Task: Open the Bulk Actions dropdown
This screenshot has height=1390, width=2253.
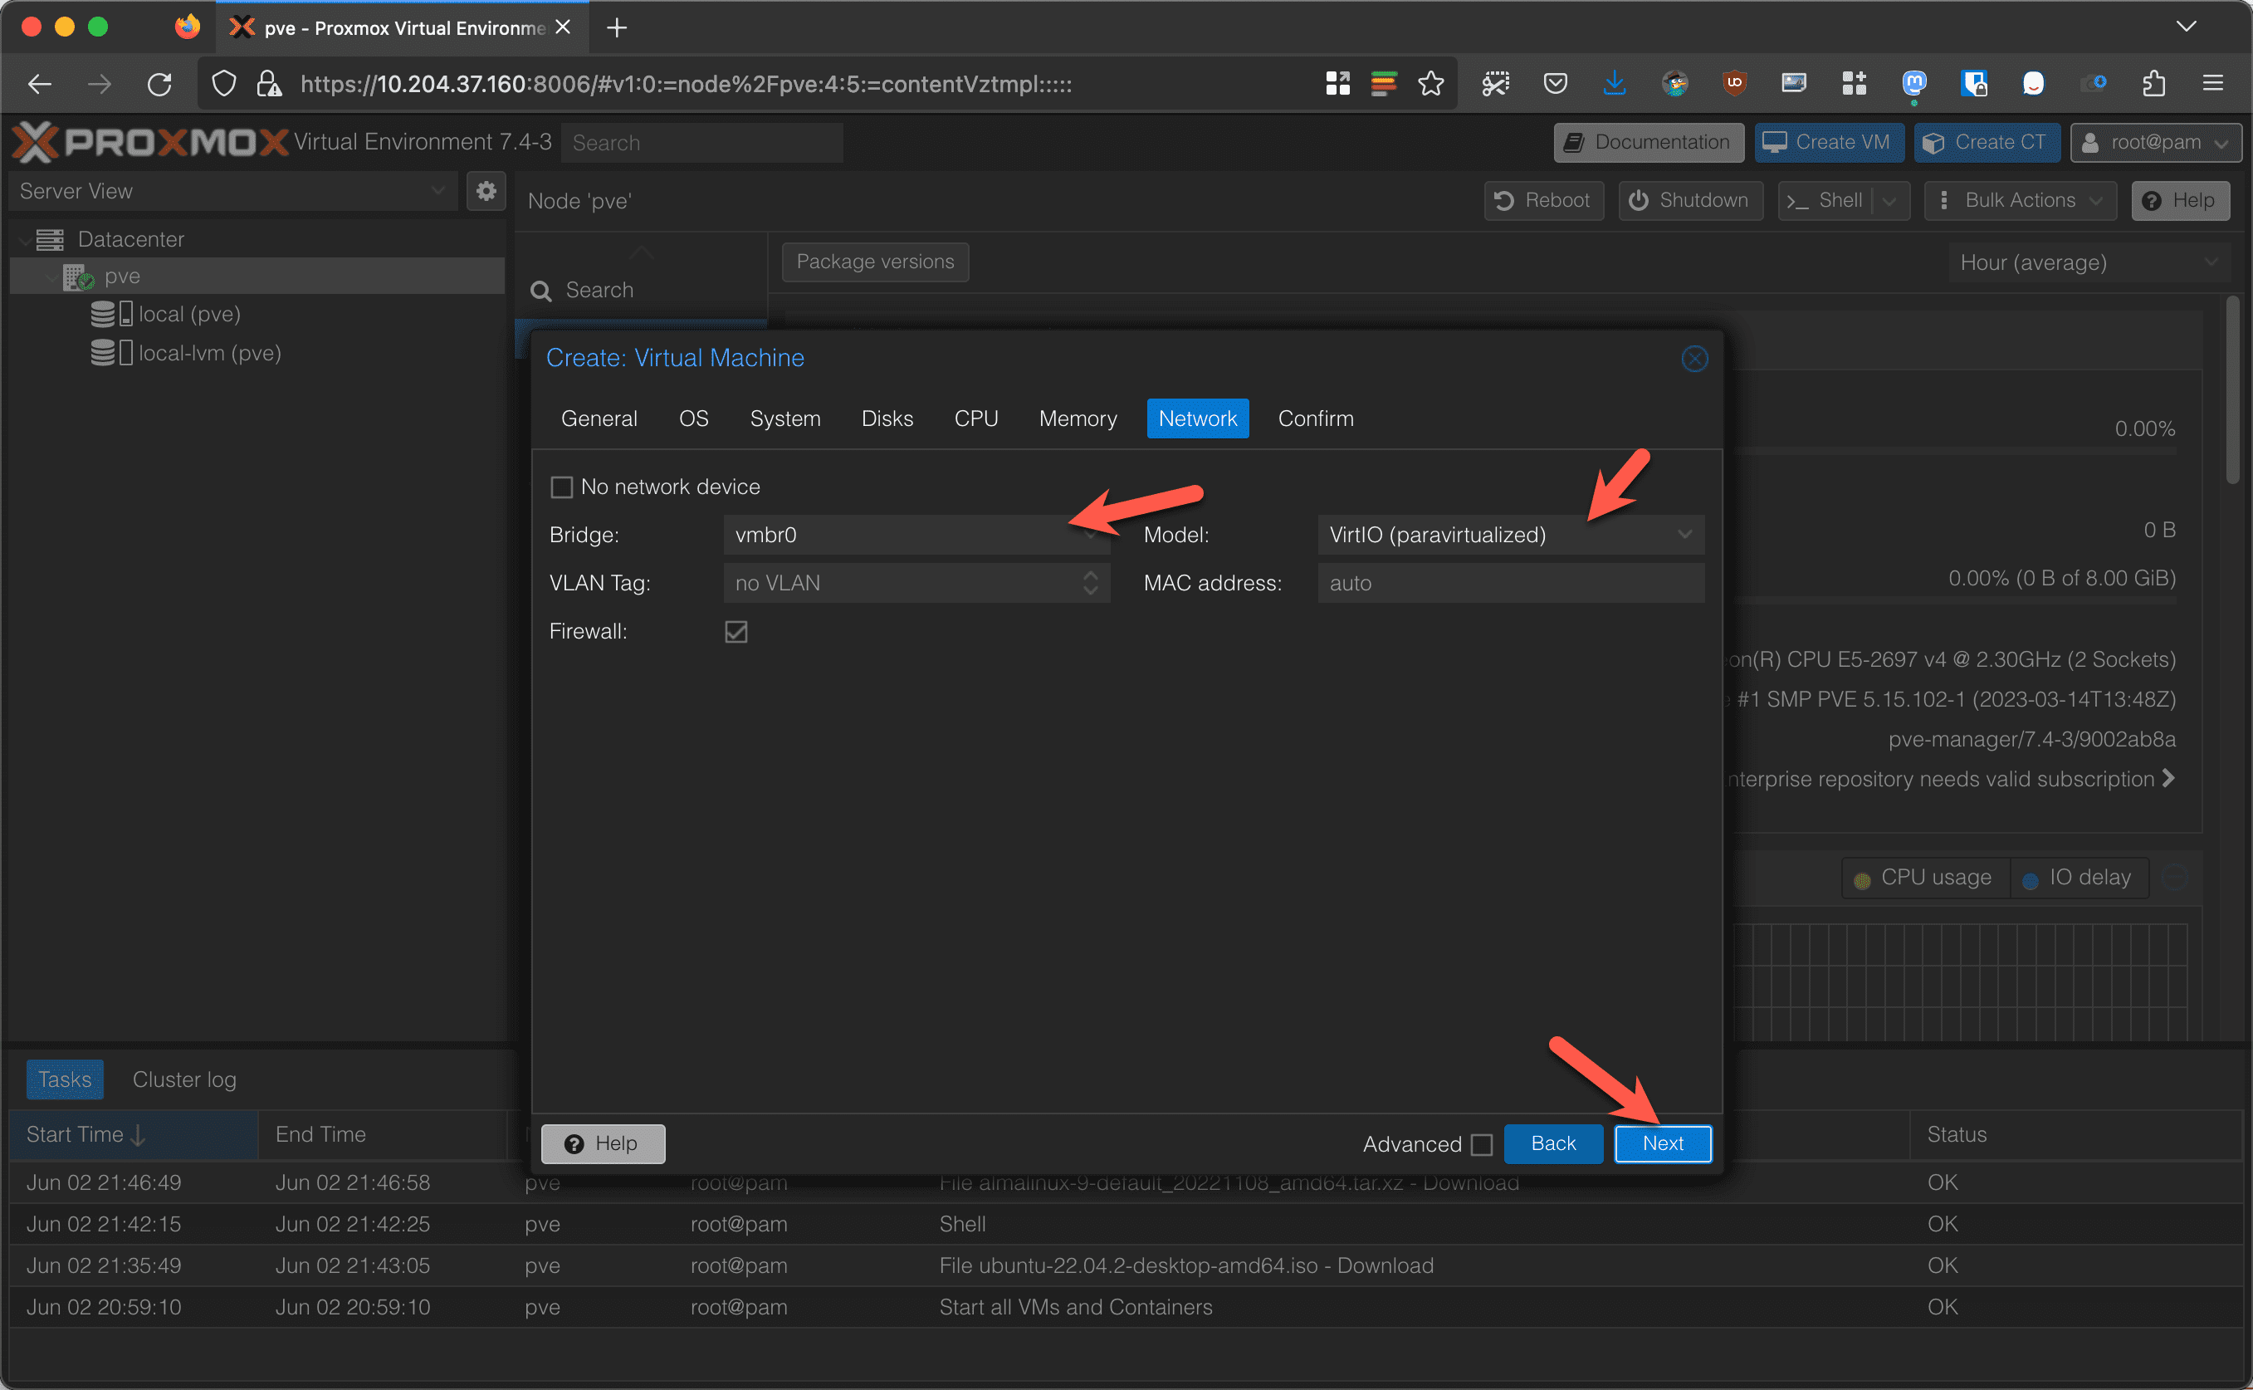Action: (x=2021, y=200)
